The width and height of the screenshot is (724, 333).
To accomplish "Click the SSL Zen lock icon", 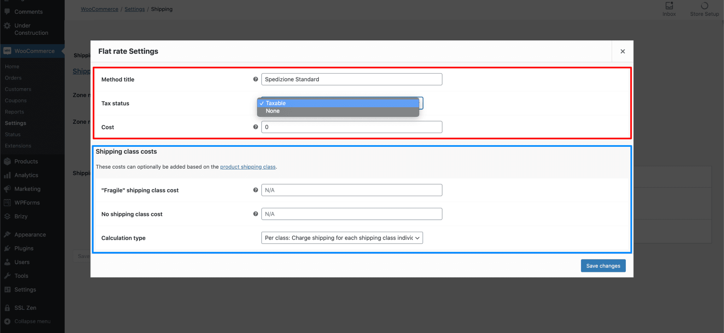I will click(x=7, y=308).
